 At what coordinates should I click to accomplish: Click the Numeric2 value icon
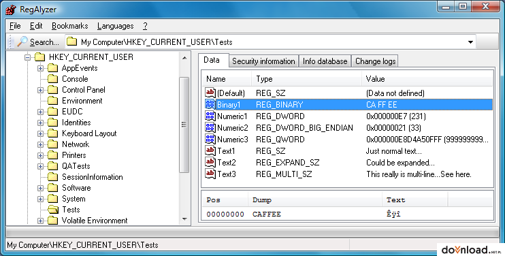click(x=210, y=127)
